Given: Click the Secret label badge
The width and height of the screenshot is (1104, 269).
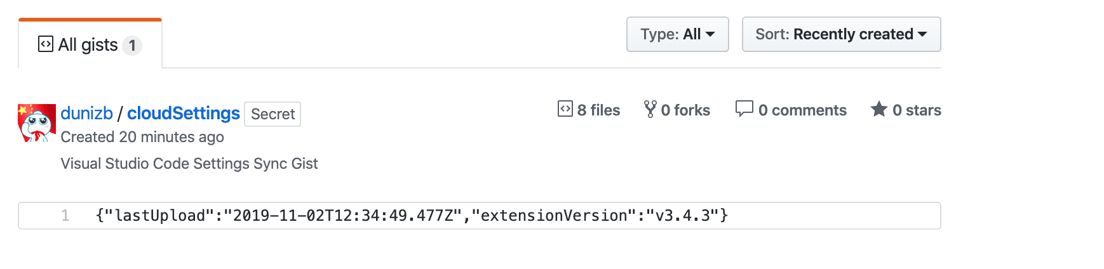Looking at the screenshot, I should pos(273,114).
